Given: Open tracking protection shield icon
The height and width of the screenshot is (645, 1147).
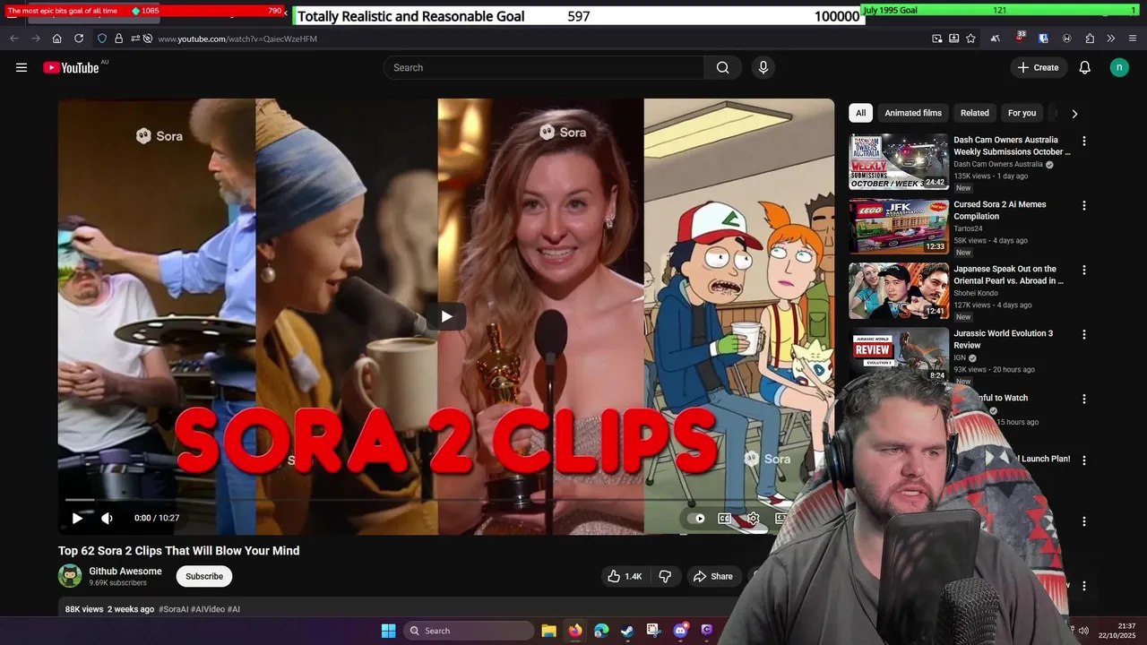Looking at the screenshot, I should [102, 39].
